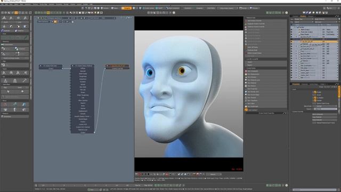The height and width of the screenshot is (192, 341).
Task: Toggle visibility of the Base Shader layer
Action: 291,34
